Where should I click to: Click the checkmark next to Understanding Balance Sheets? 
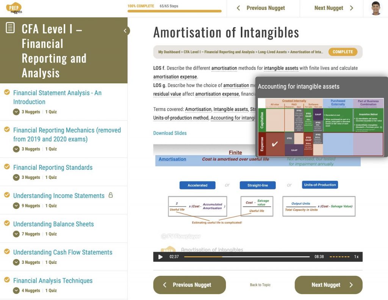(7, 224)
